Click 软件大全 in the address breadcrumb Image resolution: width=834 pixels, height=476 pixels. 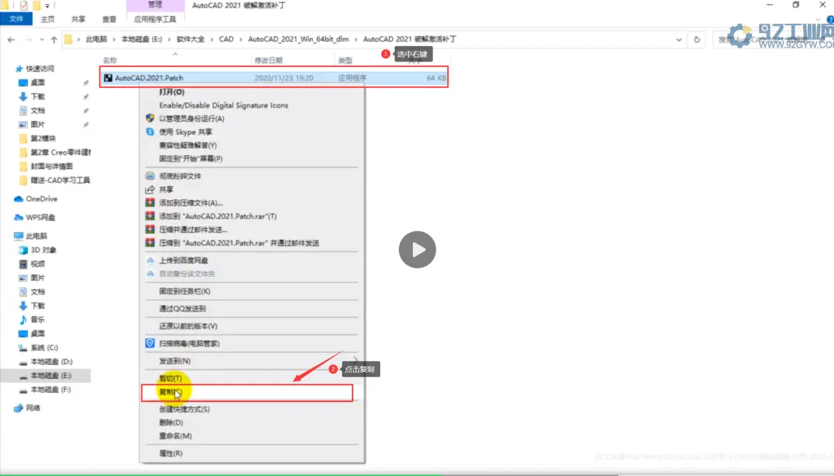[190, 38]
